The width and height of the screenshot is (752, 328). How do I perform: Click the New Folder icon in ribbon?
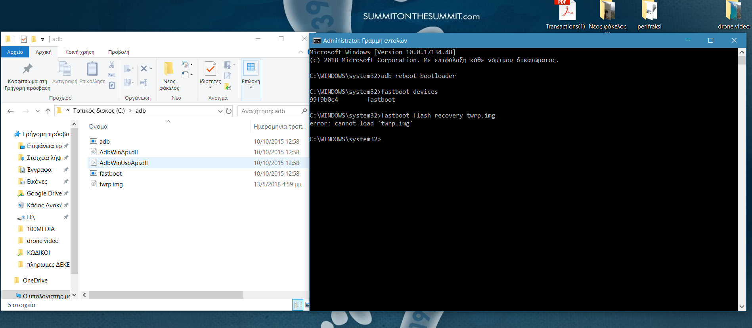169,69
